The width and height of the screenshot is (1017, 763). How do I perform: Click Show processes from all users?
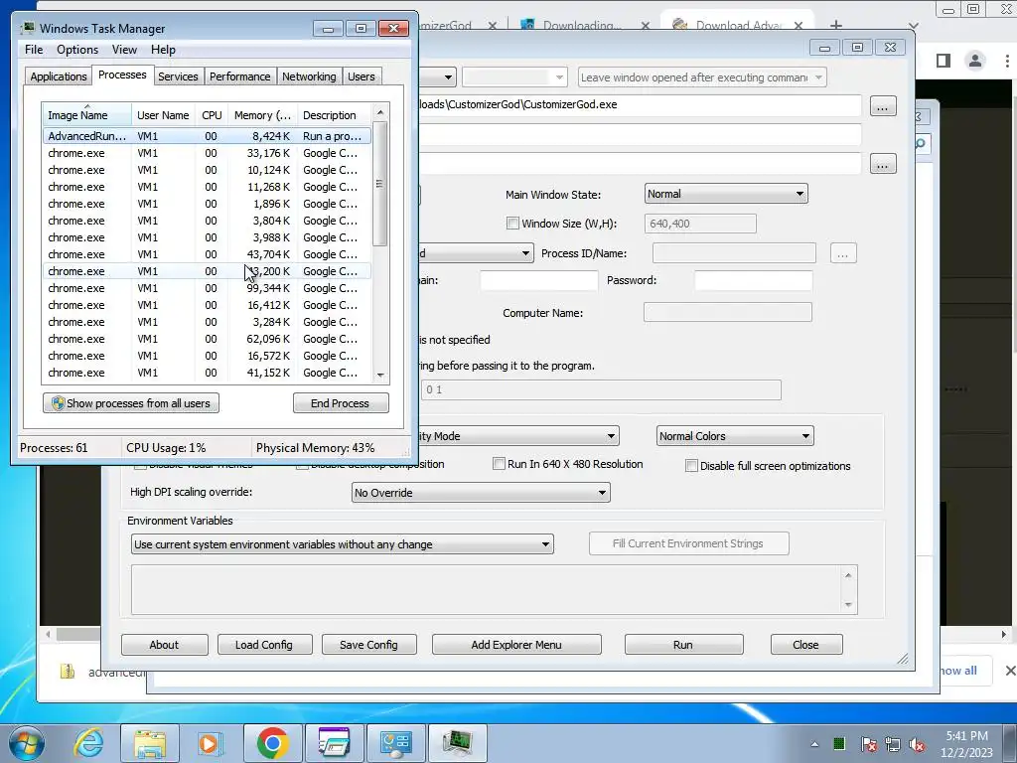tap(131, 403)
